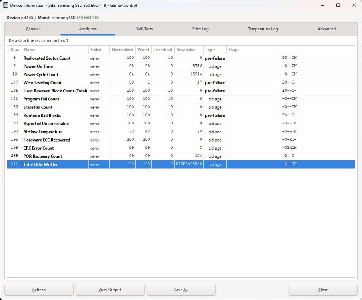Select the Attributes tab
The image size is (362, 300).
(88, 29)
